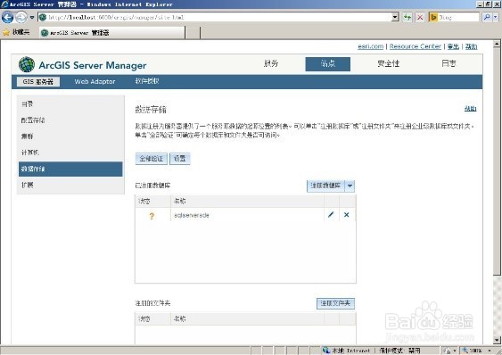Viewport: 502px width, 355px height.
Task: Select the GIS Server sub-tab
Action: point(37,82)
